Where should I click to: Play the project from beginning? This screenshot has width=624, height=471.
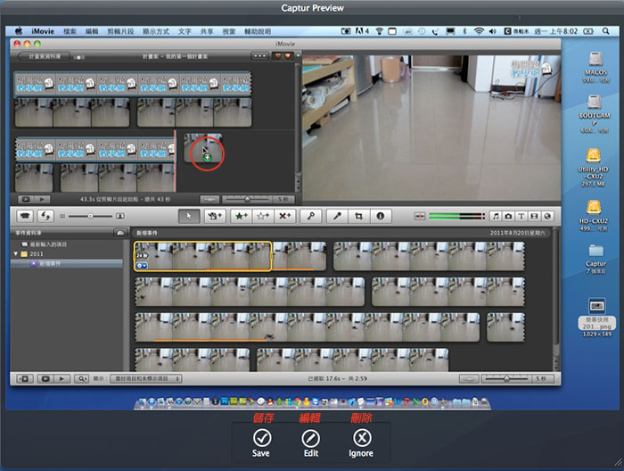pos(42,199)
